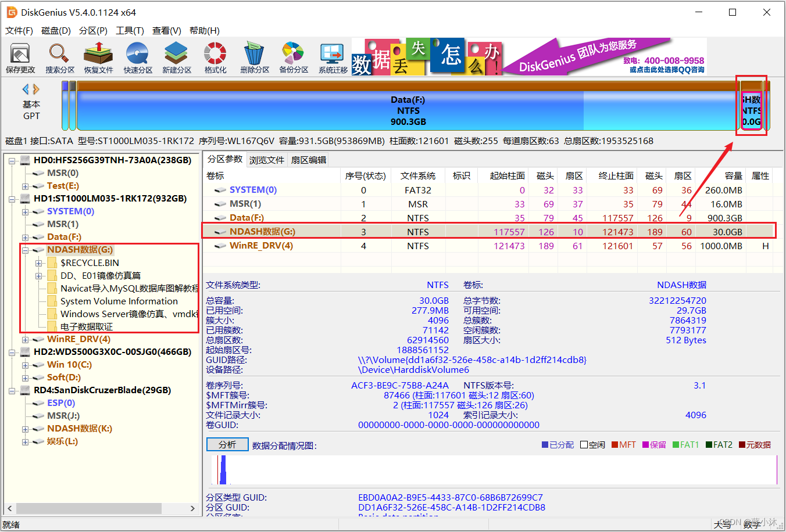The width and height of the screenshot is (786, 532).
Task: Select the NDASH数据(G:) row in partition table
Action: pyautogui.click(x=489, y=232)
